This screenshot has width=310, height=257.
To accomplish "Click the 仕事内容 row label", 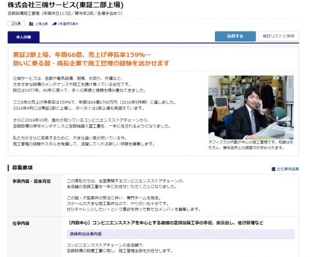I will point(21,223).
